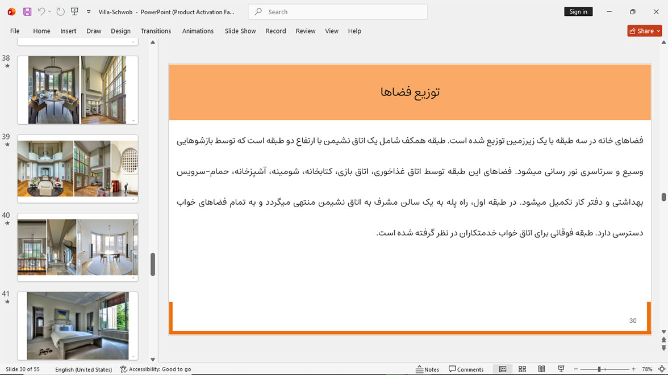Click into the Search box
This screenshot has width=668, height=375.
click(338, 12)
